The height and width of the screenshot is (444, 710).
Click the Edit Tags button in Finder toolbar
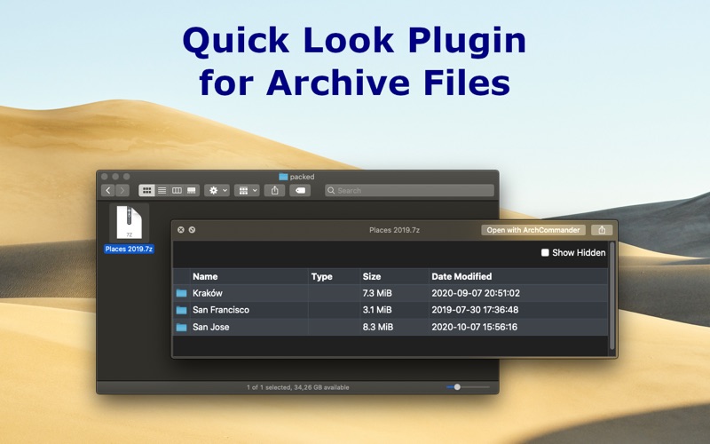pyautogui.click(x=300, y=190)
